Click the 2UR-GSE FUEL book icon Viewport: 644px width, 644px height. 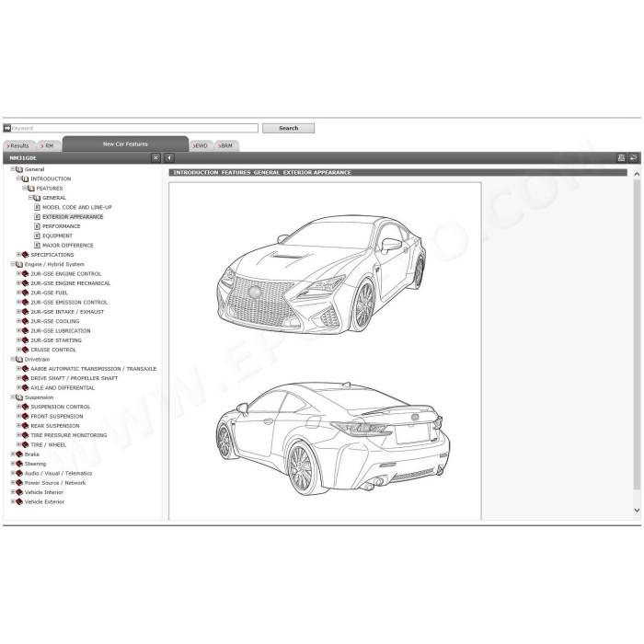[25, 293]
